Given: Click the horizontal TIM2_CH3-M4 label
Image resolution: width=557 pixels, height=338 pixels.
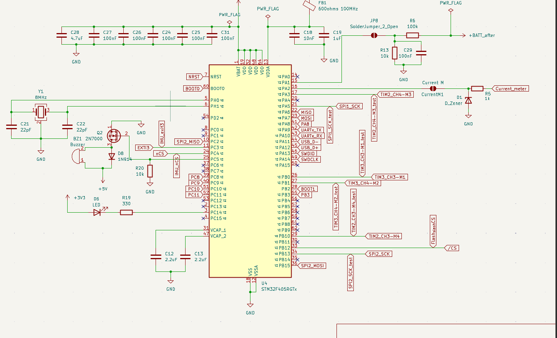Looking at the screenshot, I should click(383, 236).
